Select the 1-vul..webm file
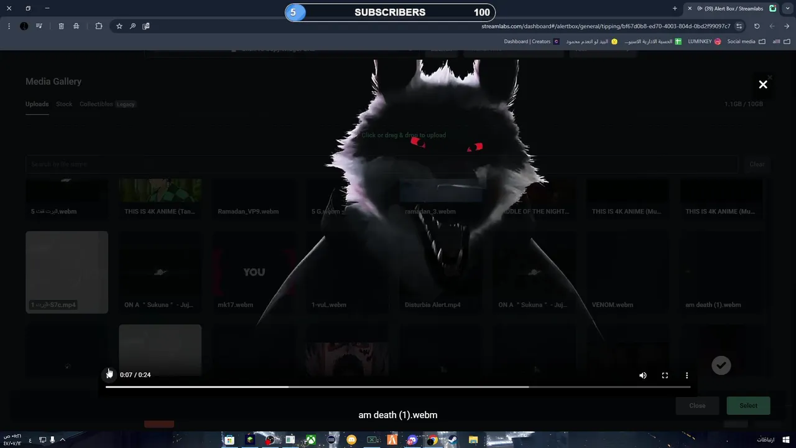This screenshot has width=796, height=448. [x=347, y=272]
